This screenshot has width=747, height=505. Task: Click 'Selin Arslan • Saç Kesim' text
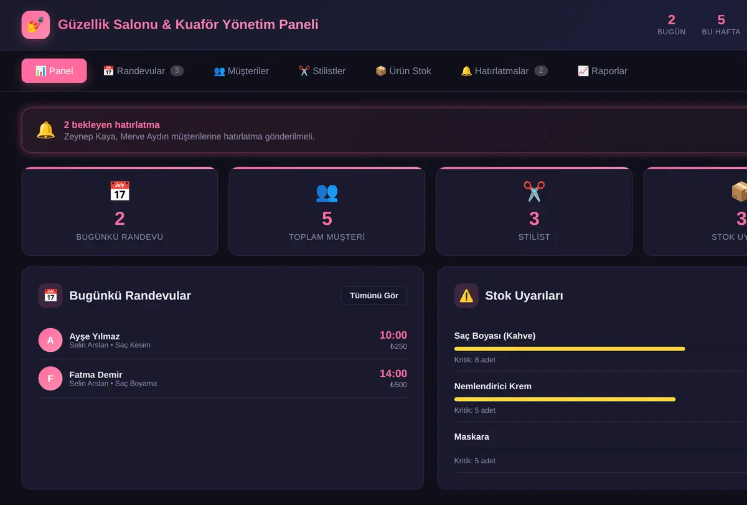110,345
